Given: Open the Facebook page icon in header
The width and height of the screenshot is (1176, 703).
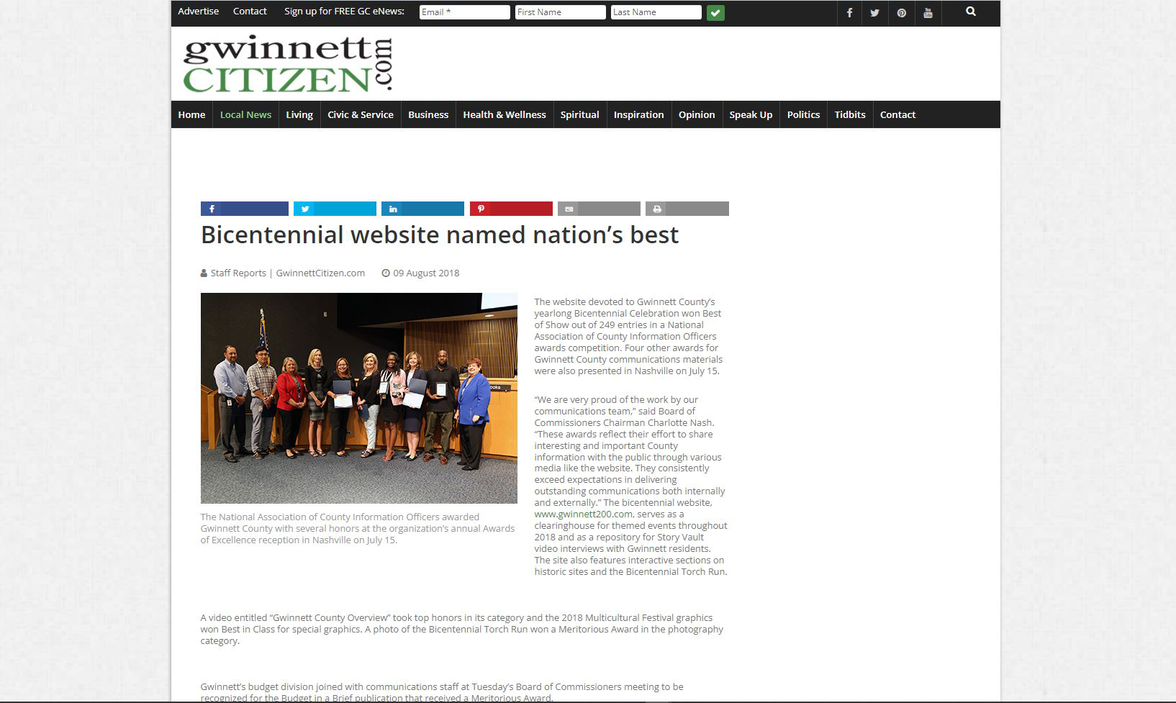Looking at the screenshot, I should 849,13.
